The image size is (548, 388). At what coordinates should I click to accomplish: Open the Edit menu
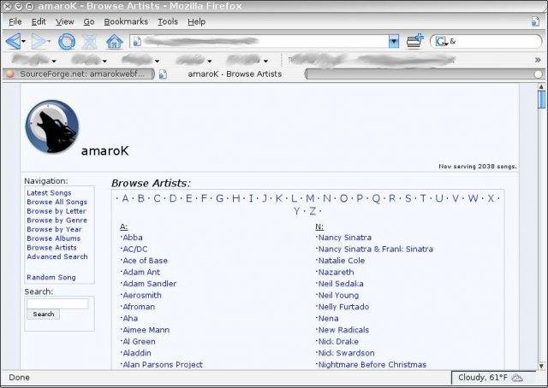(39, 21)
